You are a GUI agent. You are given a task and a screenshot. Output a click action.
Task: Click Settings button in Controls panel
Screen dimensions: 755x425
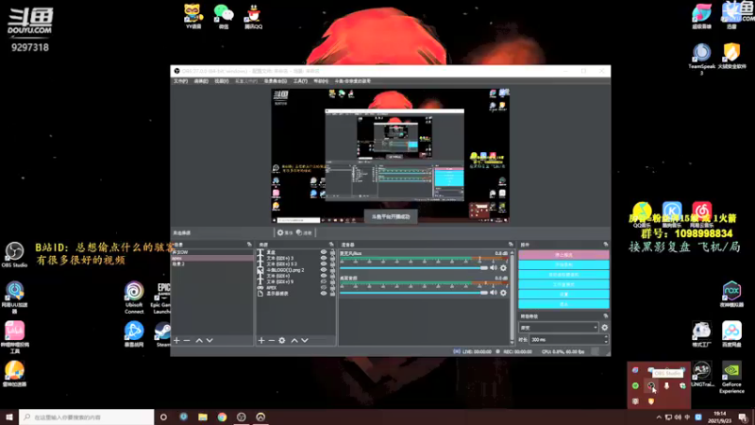[563, 295]
